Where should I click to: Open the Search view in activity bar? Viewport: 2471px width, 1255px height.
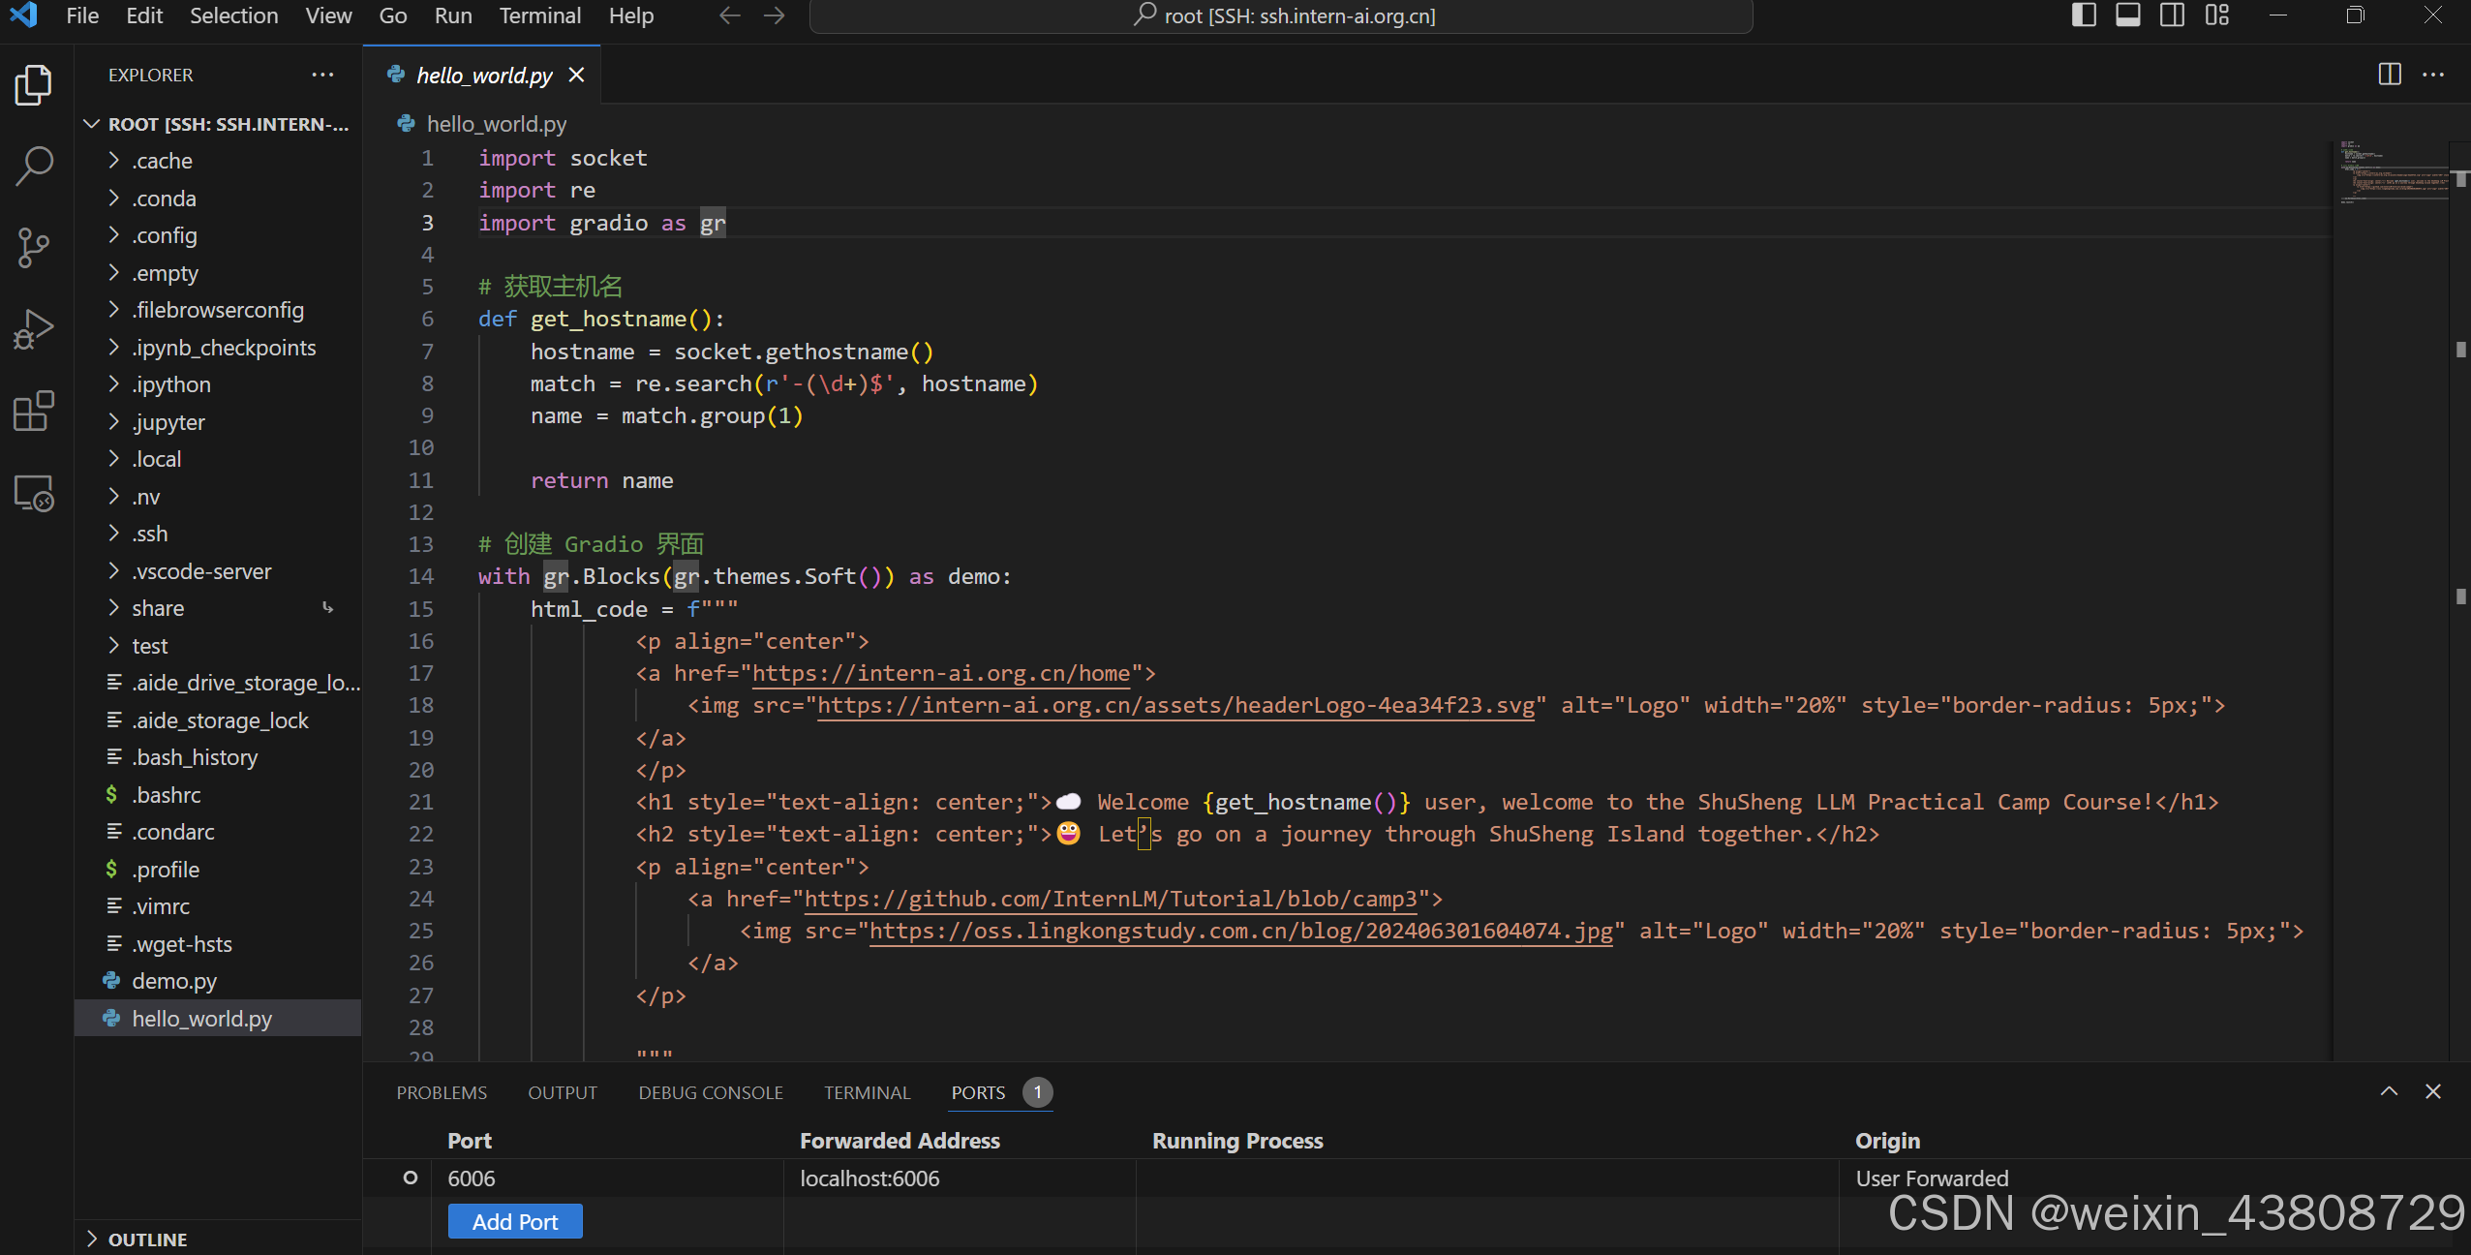tap(34, 166)
